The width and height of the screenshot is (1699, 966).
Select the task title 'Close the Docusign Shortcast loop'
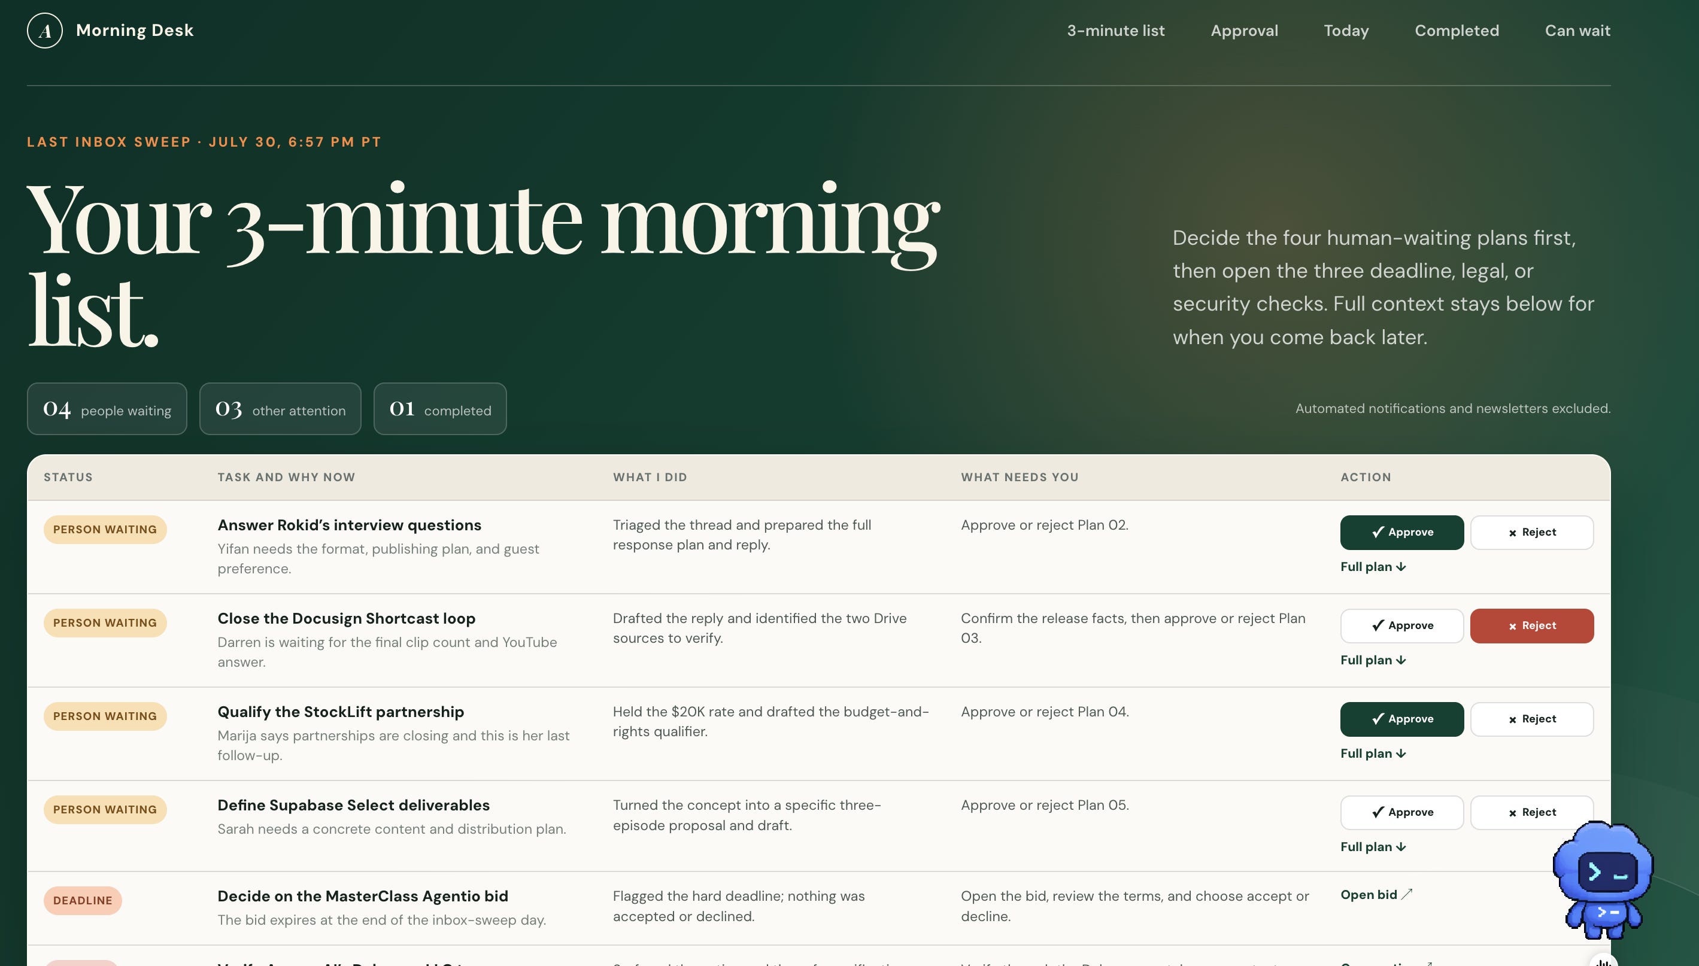(346, 618)
